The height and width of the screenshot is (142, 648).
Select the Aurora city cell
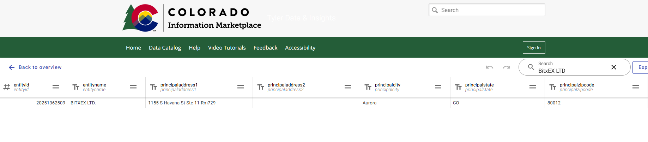(x=405, y=103)
